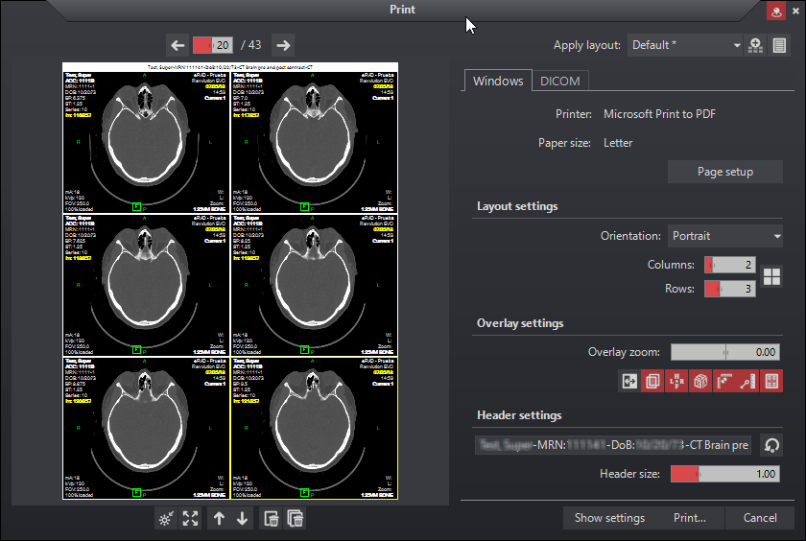This screenshot has height=541, width=806.
Task: Toggle orientation markers overlay button
Action: click(x=677, y=381)
